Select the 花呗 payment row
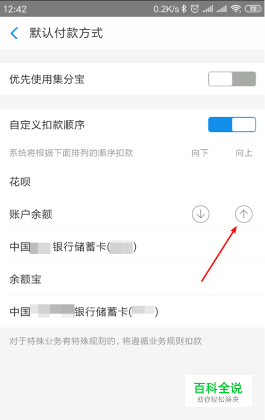This screenshot has width=265, height=420. (132, 182)
